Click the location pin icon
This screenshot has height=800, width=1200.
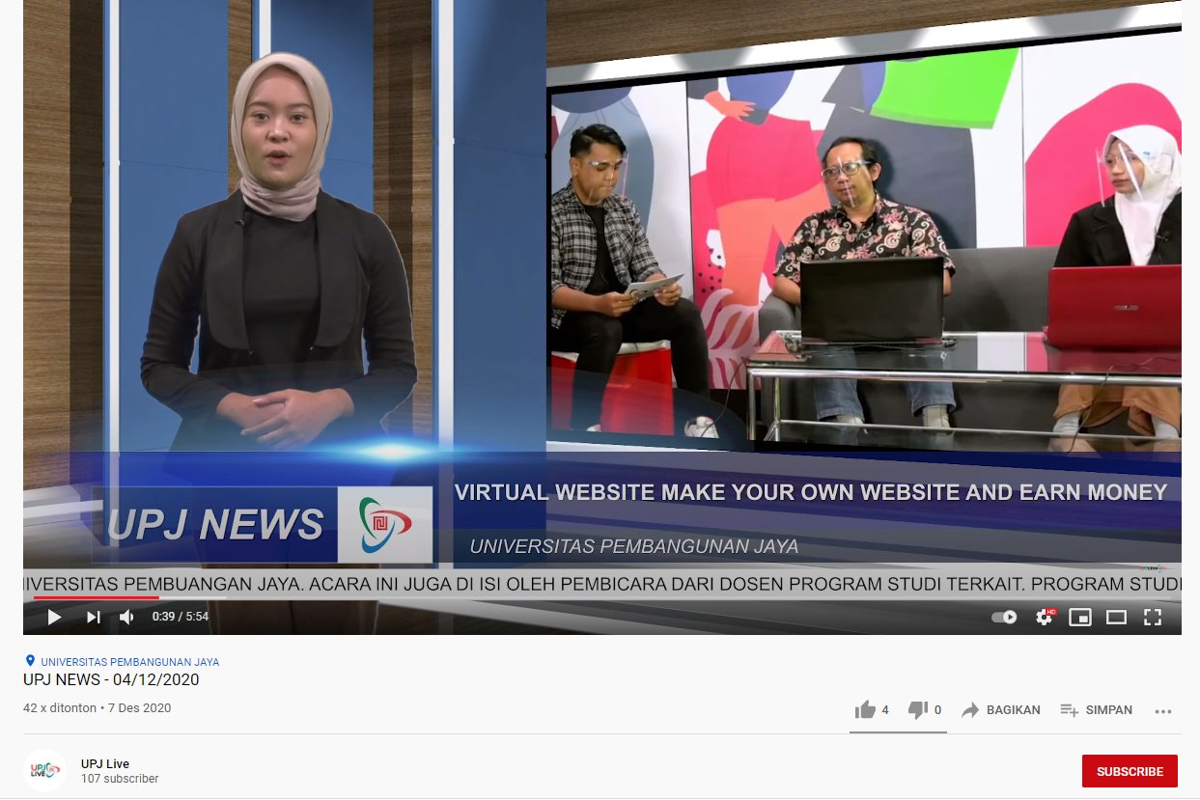pyautogui.click(x=31, y=661)
